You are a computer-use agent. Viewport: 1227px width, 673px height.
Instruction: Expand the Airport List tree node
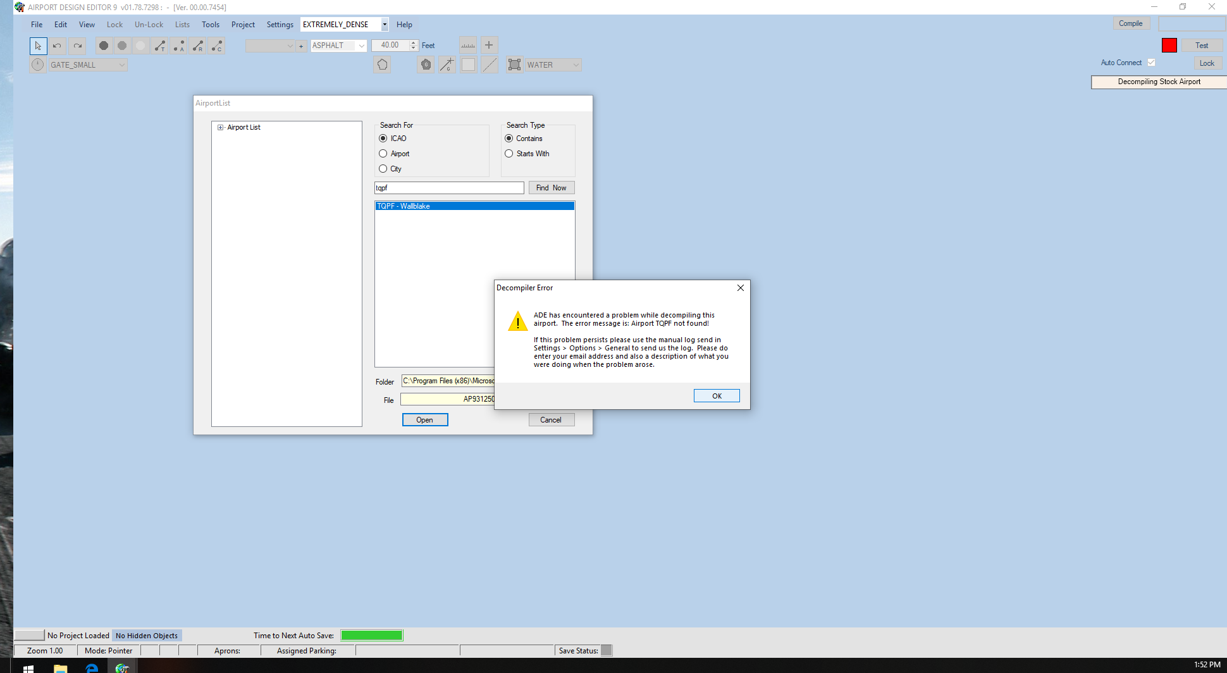point(220,127)
